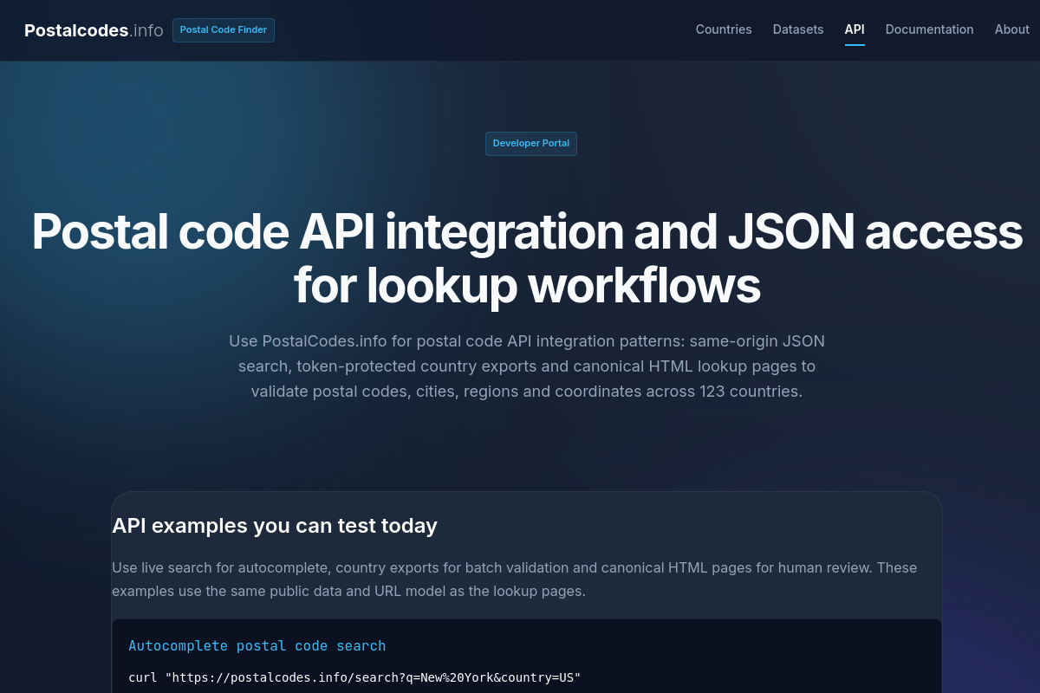Click the Postal Code Finder badge
The width and height of the screenshot is (1040, 693).
[x=224, y=30]
